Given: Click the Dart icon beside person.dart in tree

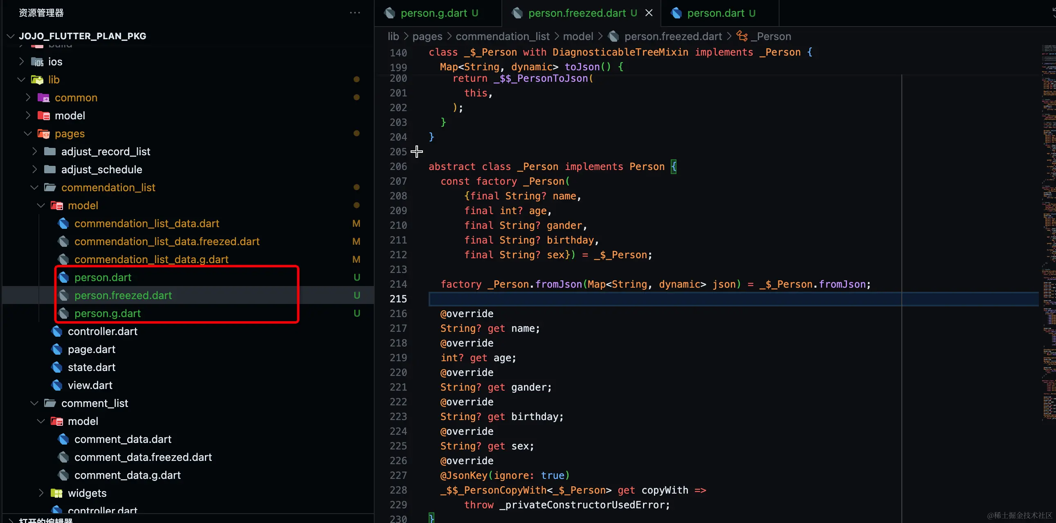Looking at the screenshot, I should [x=63, y=278].
